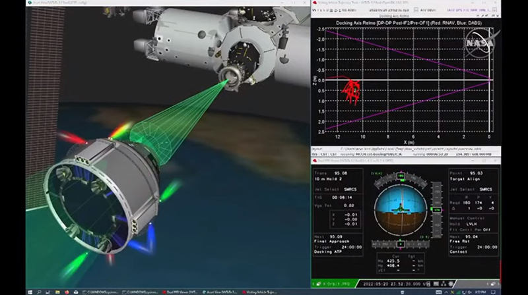The width and height of the screenshot is (528, 295).
Task: Click vertical pitch tape 174 marker
Action: (437, 209)
